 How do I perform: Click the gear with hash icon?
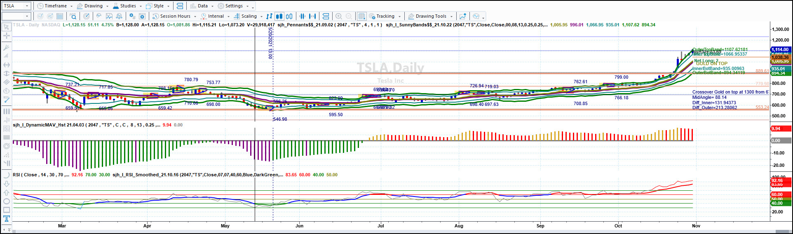(x=132, y=16)
